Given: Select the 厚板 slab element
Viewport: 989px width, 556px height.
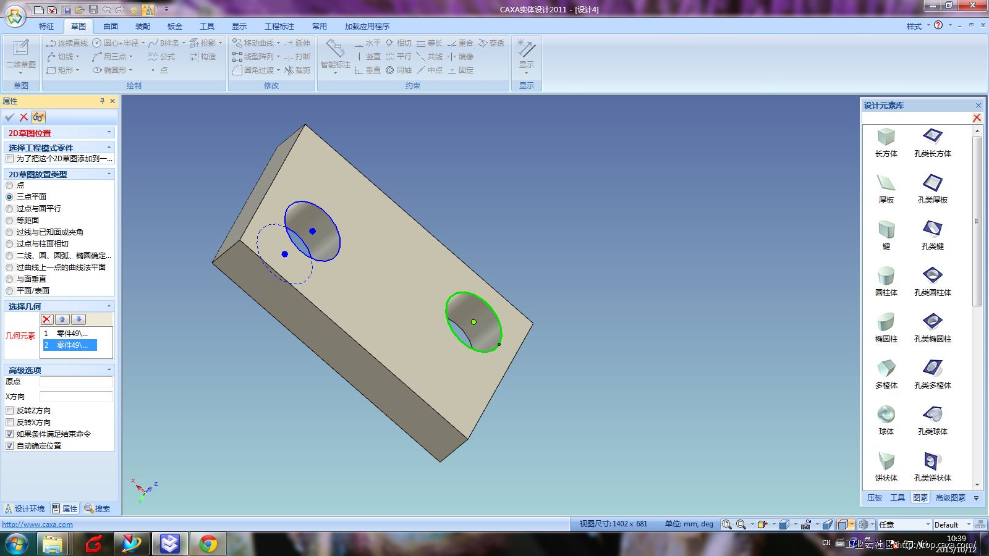Looking at the screenshot, I should click(x=886, y=188).
